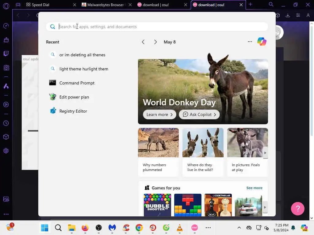
Task: Open the Aria AI icon in sidebar
Action: pos(6,86)
